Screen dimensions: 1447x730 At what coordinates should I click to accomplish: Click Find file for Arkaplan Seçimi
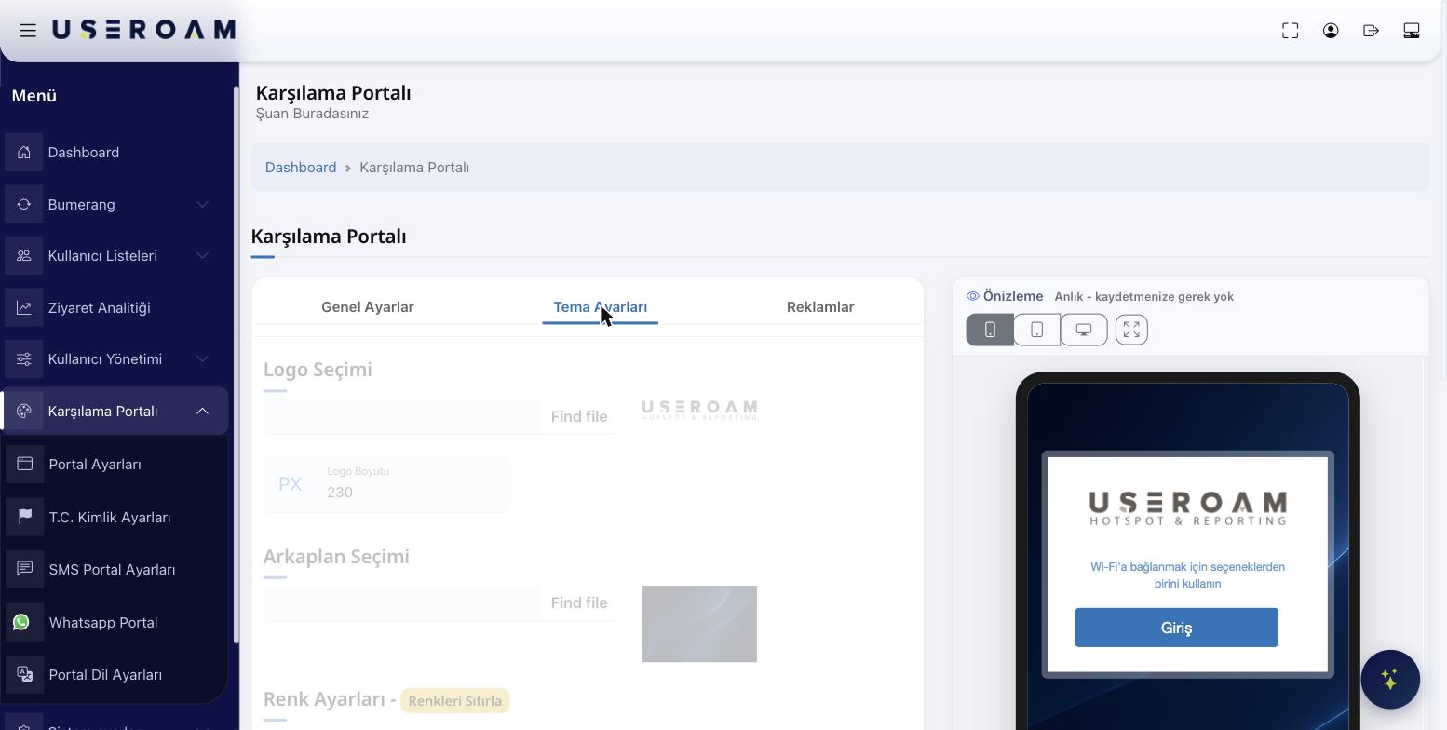578,602
